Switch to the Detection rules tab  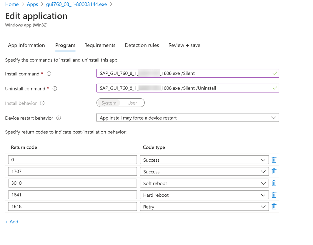tap(142, 45)
